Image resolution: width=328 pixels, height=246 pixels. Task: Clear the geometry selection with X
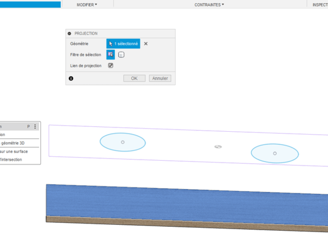[x=146, y=44]
